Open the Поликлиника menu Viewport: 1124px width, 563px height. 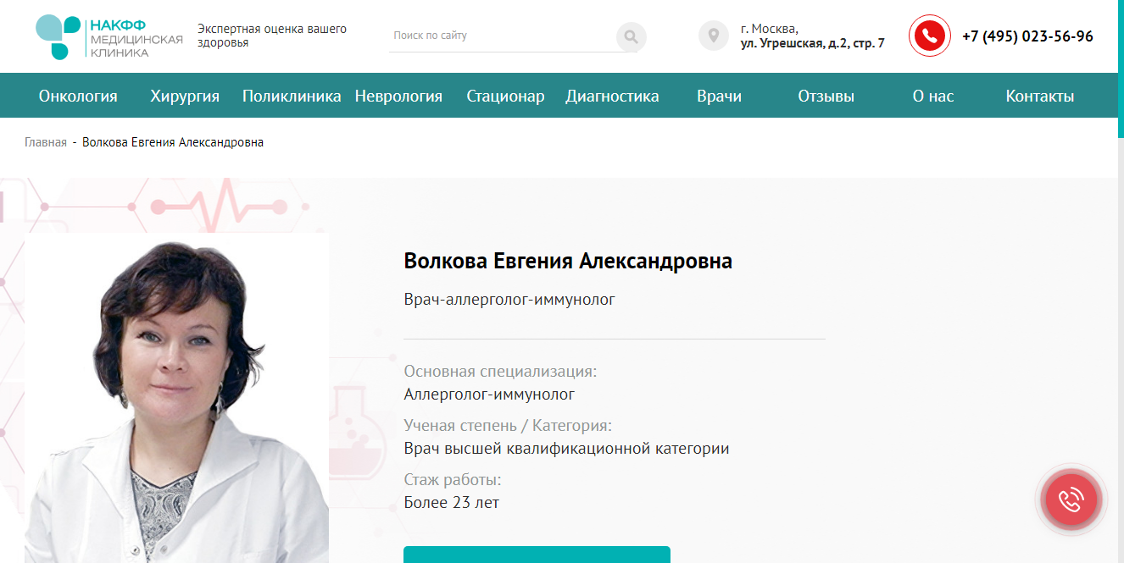click(292, 96)
